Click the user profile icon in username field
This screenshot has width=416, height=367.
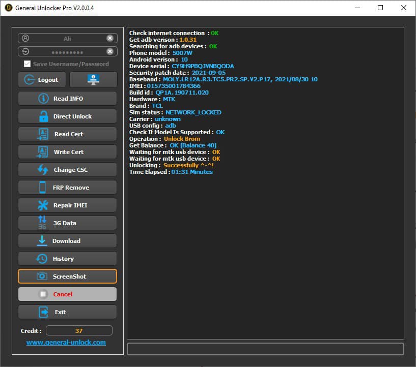25,38
